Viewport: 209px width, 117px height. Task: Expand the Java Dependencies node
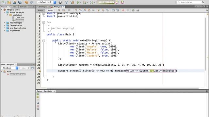pyautogui.click(x=5, y=28)
